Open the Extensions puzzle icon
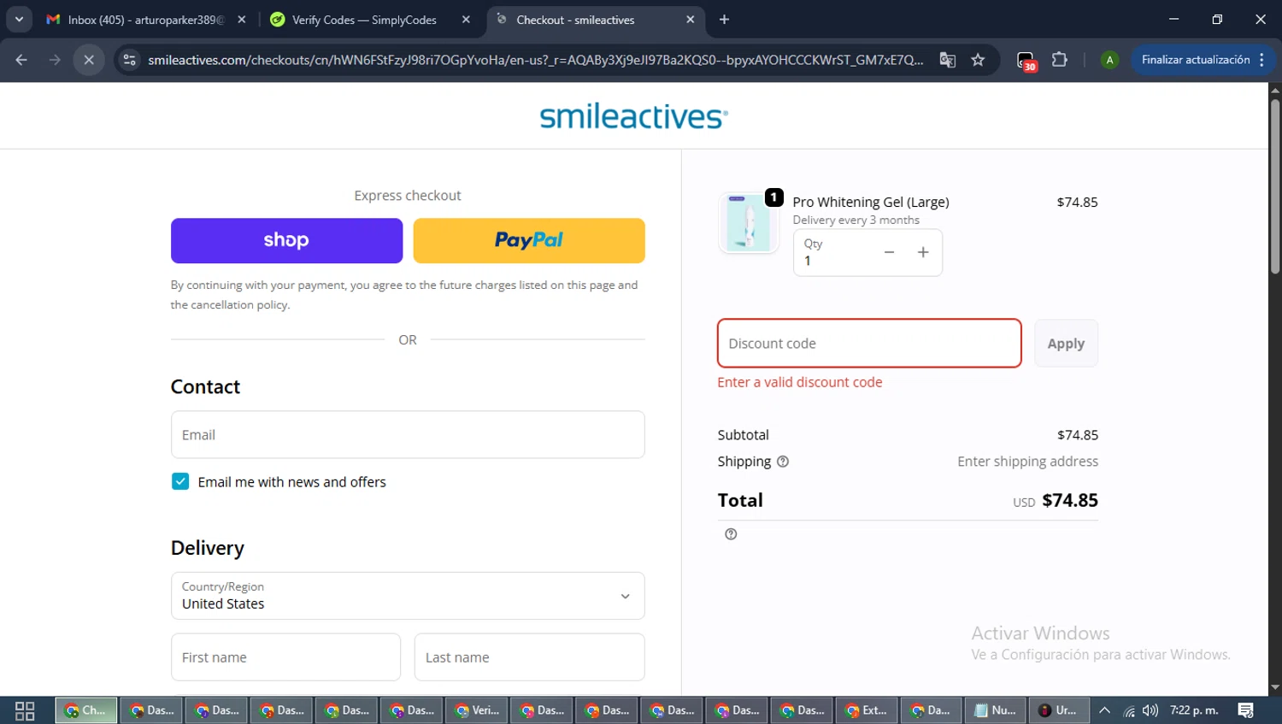 pyautogui.click(x=1060, y=60)
